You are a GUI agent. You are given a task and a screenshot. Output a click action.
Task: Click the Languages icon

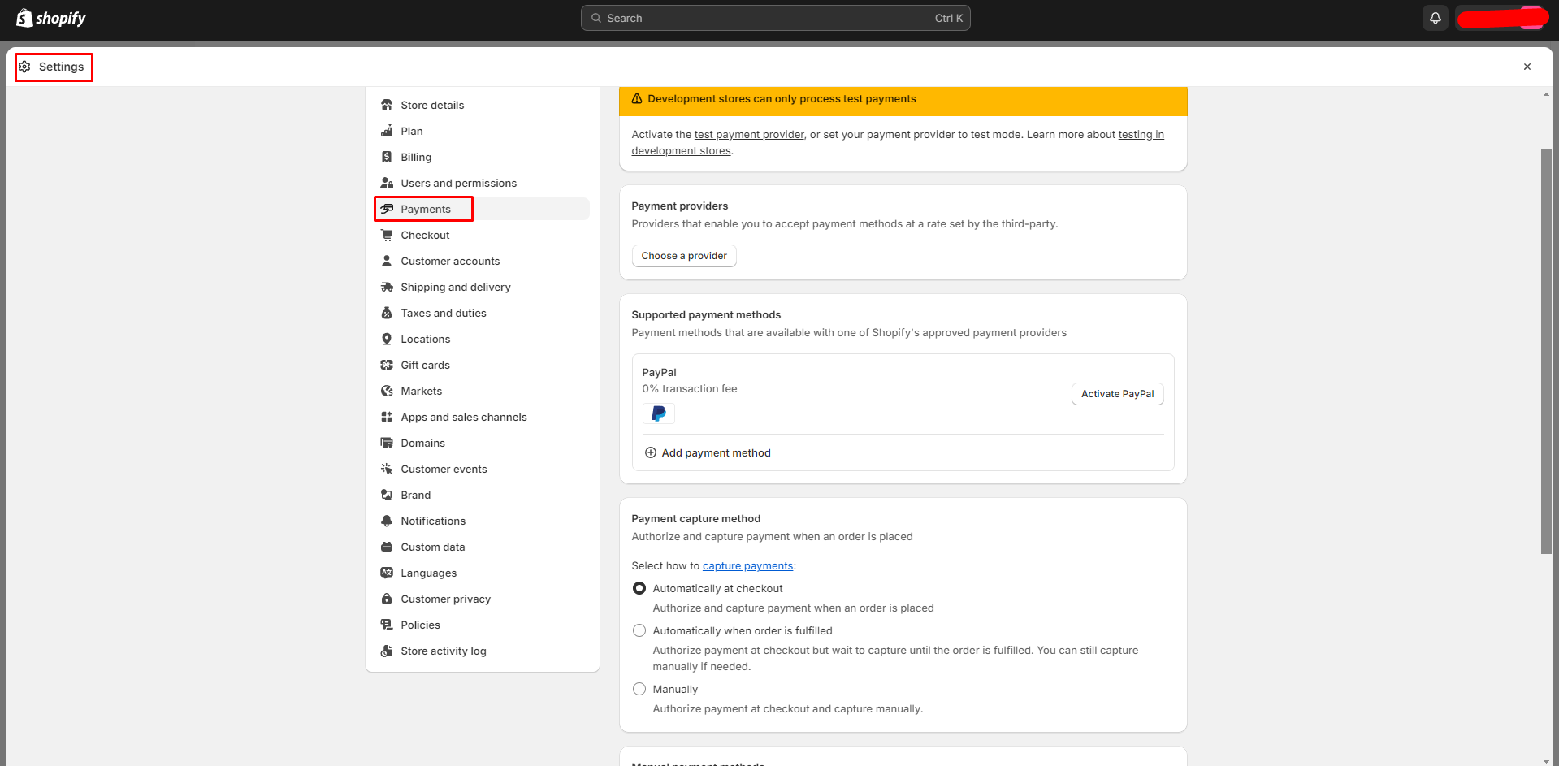387,573
